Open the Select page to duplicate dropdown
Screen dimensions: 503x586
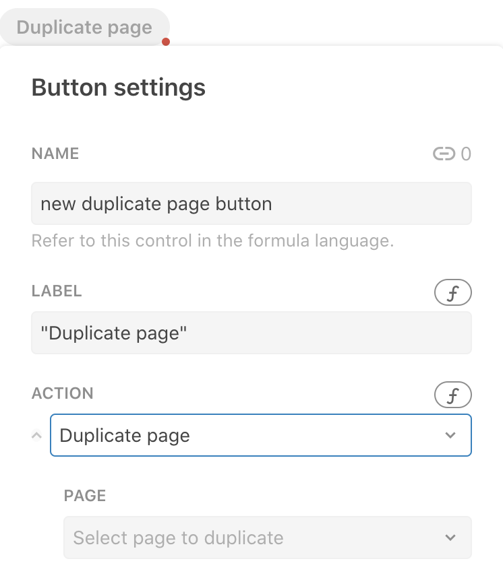[268, 538]
